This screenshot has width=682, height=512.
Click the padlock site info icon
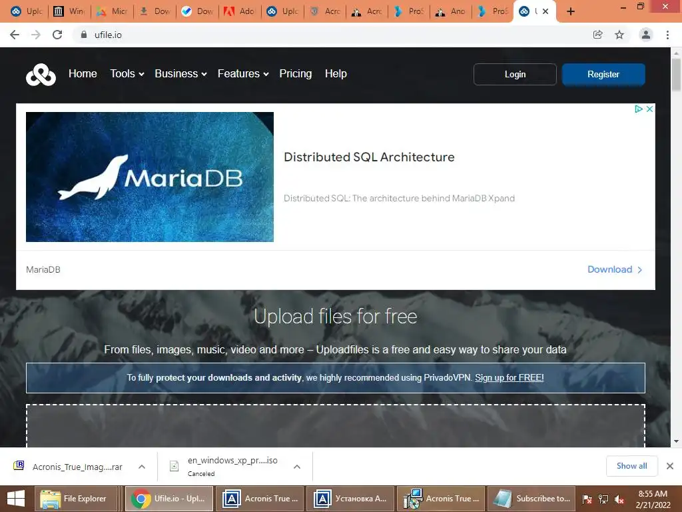click(84, 35)
